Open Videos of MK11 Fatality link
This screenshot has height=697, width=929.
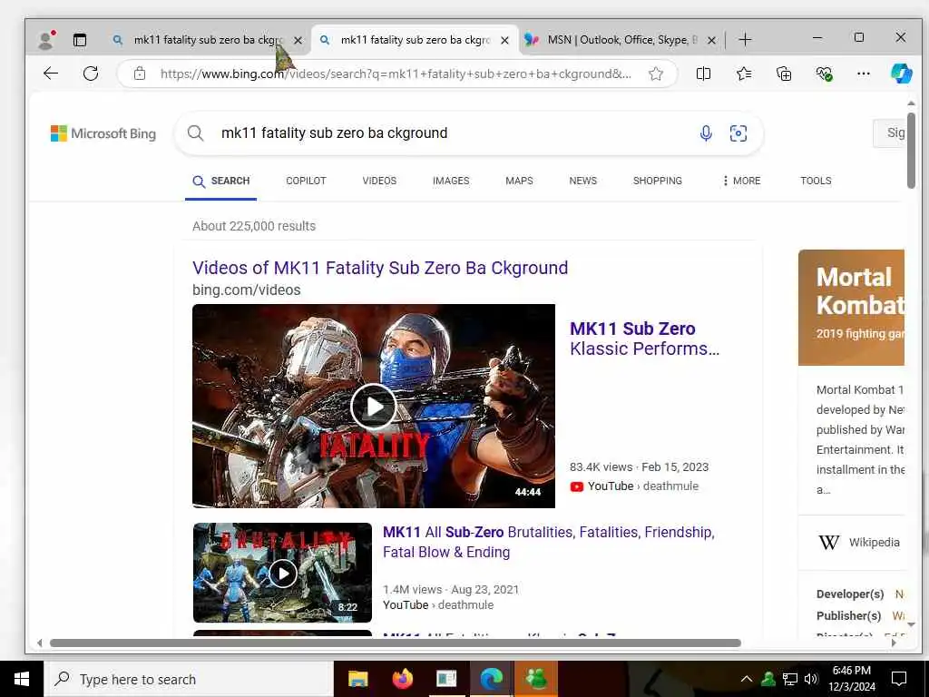click(x=380, y=268)
